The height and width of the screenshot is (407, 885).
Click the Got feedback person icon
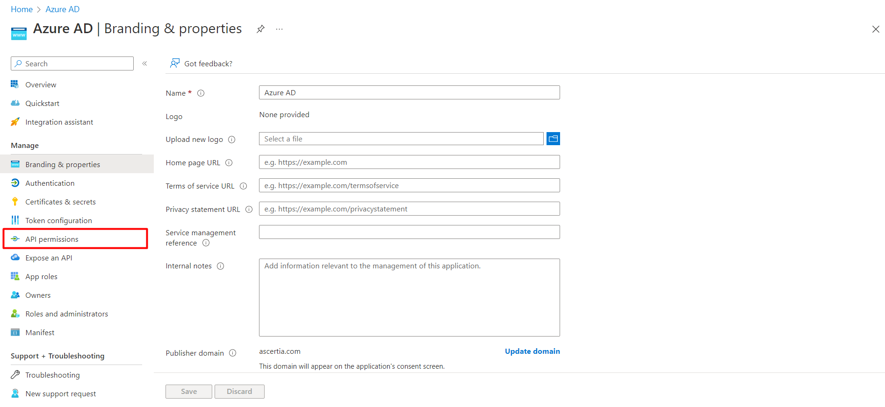175,63
